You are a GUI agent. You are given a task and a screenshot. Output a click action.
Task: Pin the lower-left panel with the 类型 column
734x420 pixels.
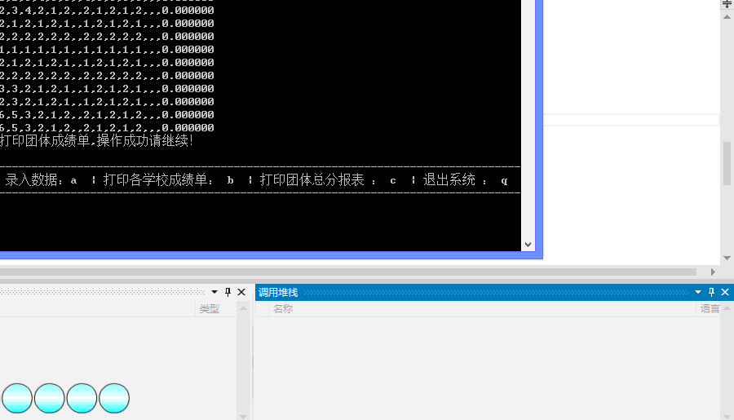point(228,292)
